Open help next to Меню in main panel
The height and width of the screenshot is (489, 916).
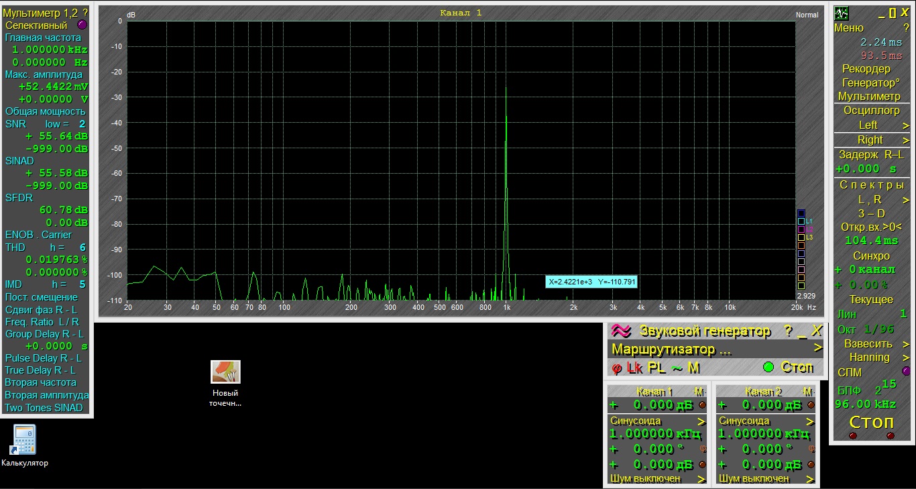click(x=906, y=28)
